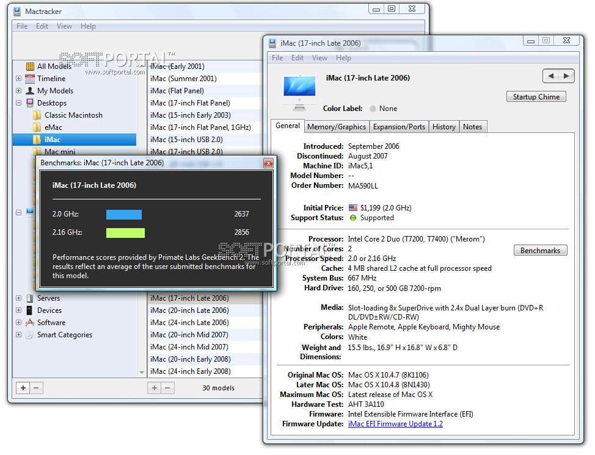The height and width of the screenshot is (455, 595).
Task: Click the Mactracker title bar app icon
Action: tap(17, 12)
